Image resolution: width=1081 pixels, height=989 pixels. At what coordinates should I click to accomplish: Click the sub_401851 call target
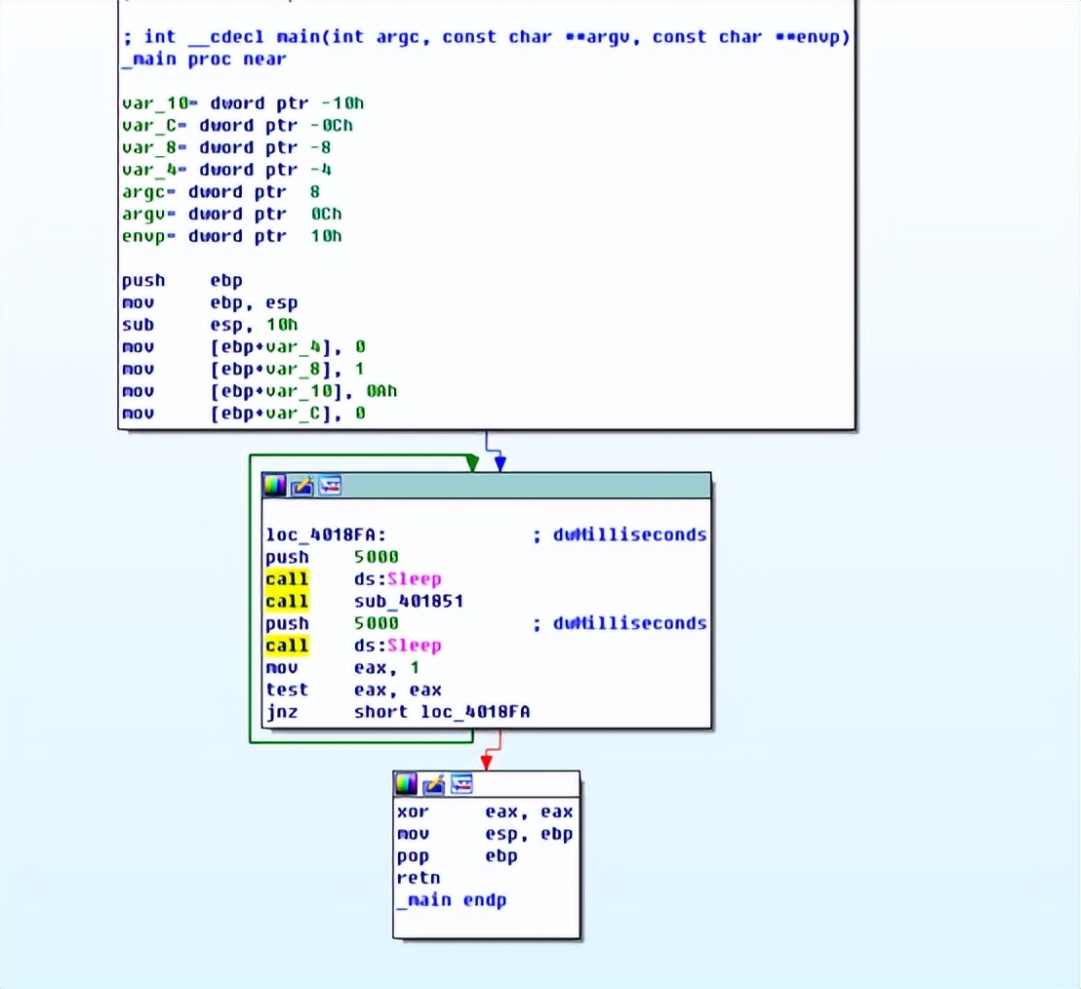pos(408,601)
